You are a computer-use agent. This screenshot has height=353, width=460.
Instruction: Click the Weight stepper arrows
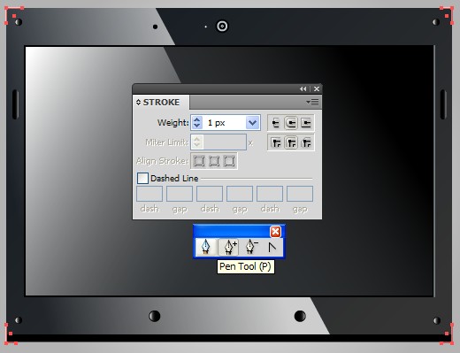point(196,123)
